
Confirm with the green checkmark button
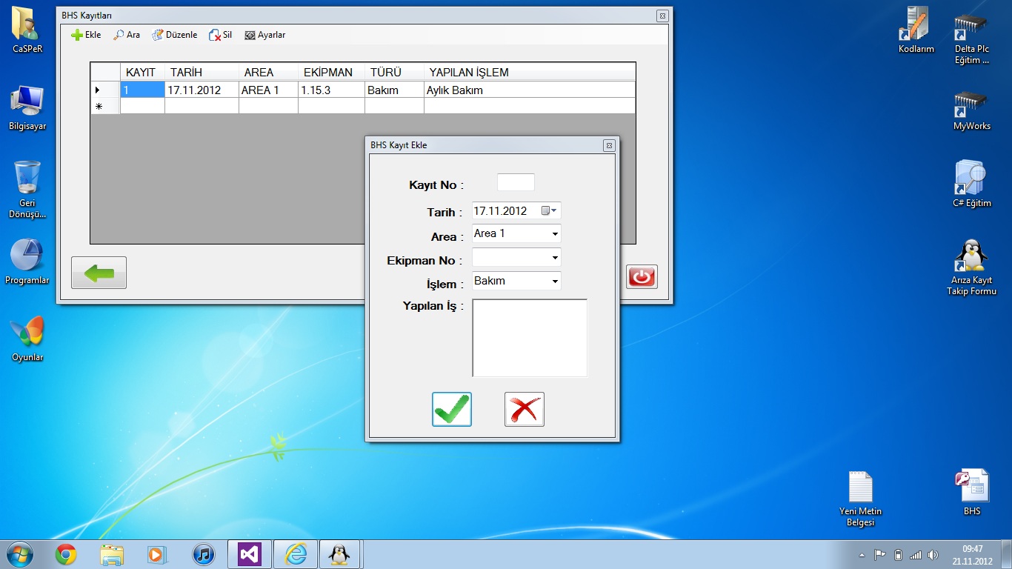[x=452, y=409]
